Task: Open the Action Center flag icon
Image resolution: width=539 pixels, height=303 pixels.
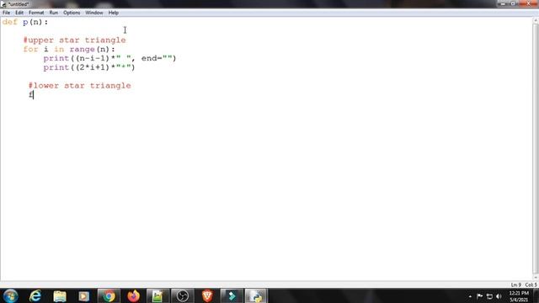Action: (480, 296)
